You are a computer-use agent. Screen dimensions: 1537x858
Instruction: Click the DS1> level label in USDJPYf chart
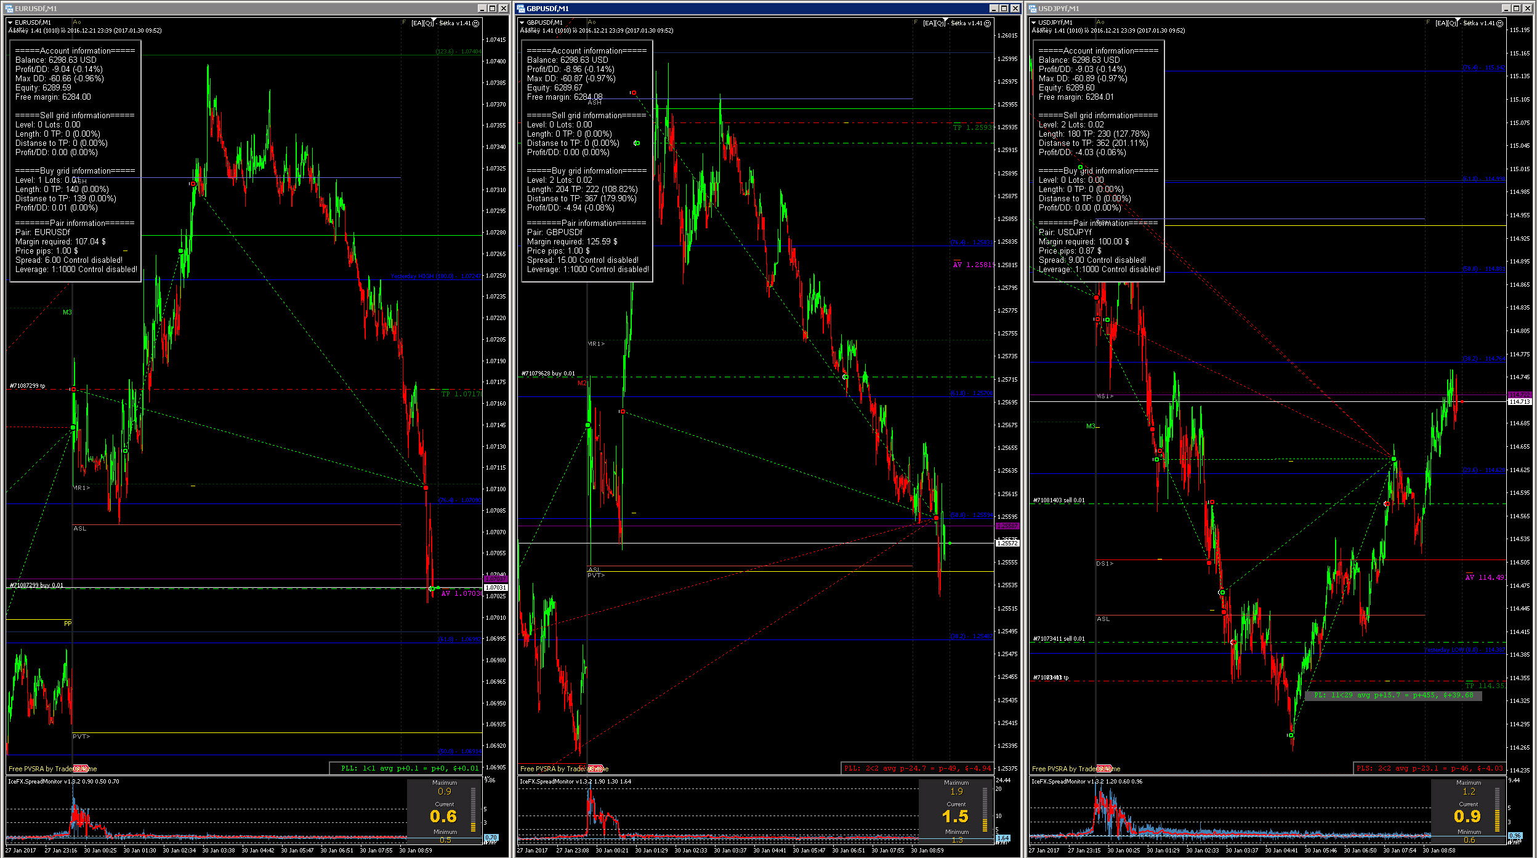(x=1105, y=564)
